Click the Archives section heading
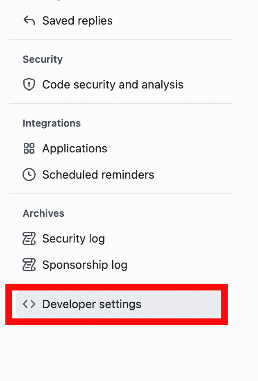The width and height of the screenshot is (258, 381). [43, 213]
